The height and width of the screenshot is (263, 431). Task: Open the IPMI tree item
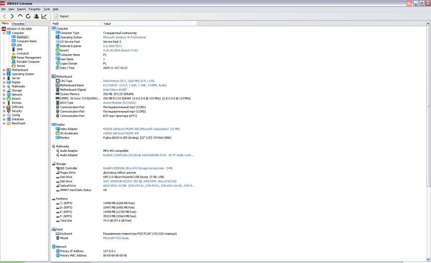point(19,49)
